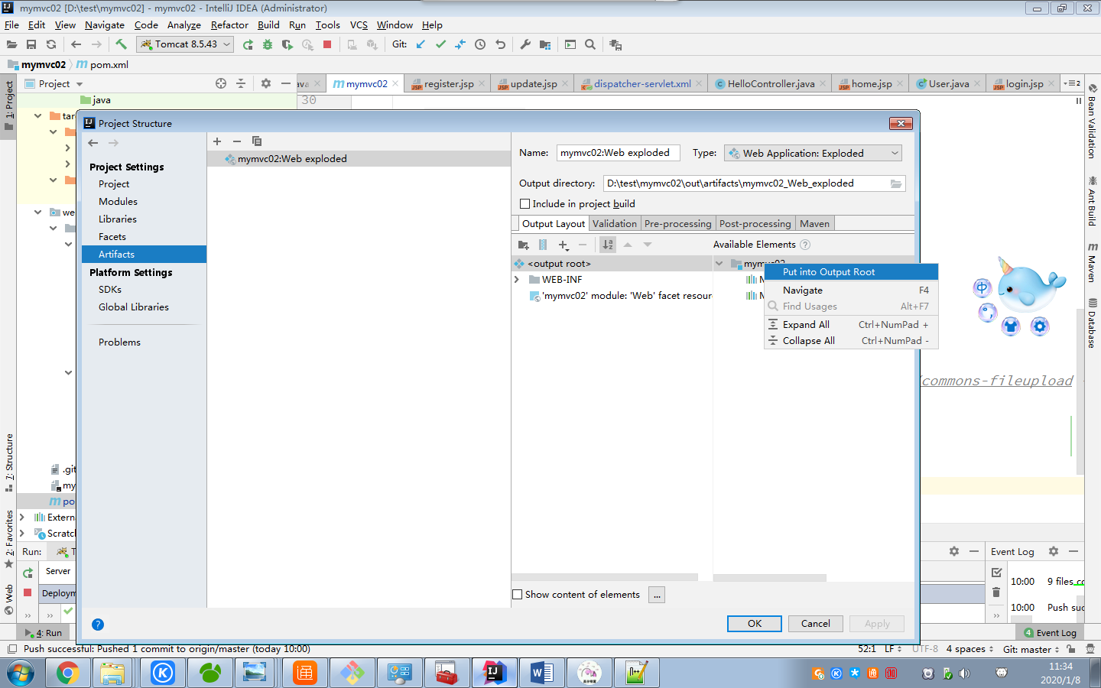
Task: Click the OK button
Action: coord(755,624)
